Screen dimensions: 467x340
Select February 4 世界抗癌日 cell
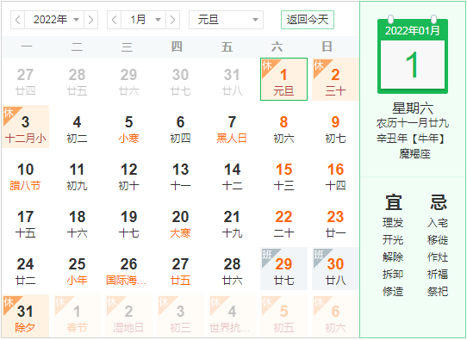point(232,316)
